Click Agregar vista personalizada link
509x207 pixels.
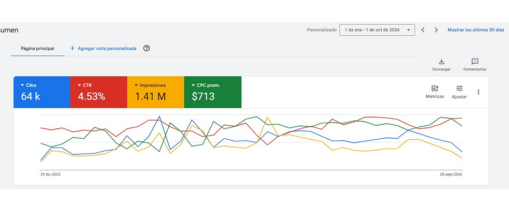click(107, 49)
